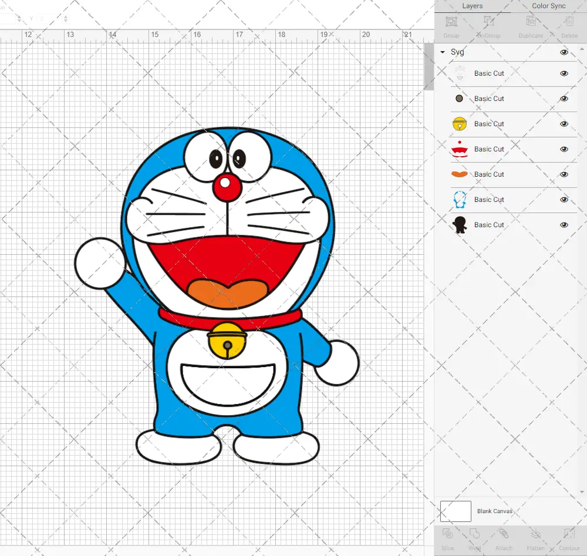This screenshot has height=556, width=587.
Task: Select the red mouth layer thumbnail
Action: pyautogui.click(x=460, y=149)
